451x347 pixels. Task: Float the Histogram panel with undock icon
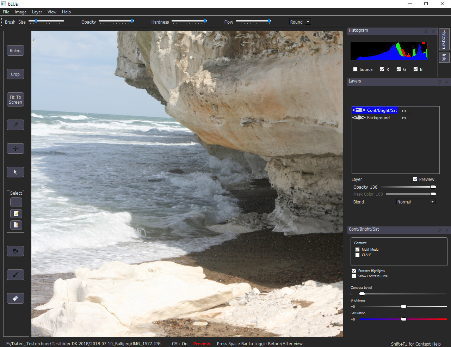click(x=426, y=31)
